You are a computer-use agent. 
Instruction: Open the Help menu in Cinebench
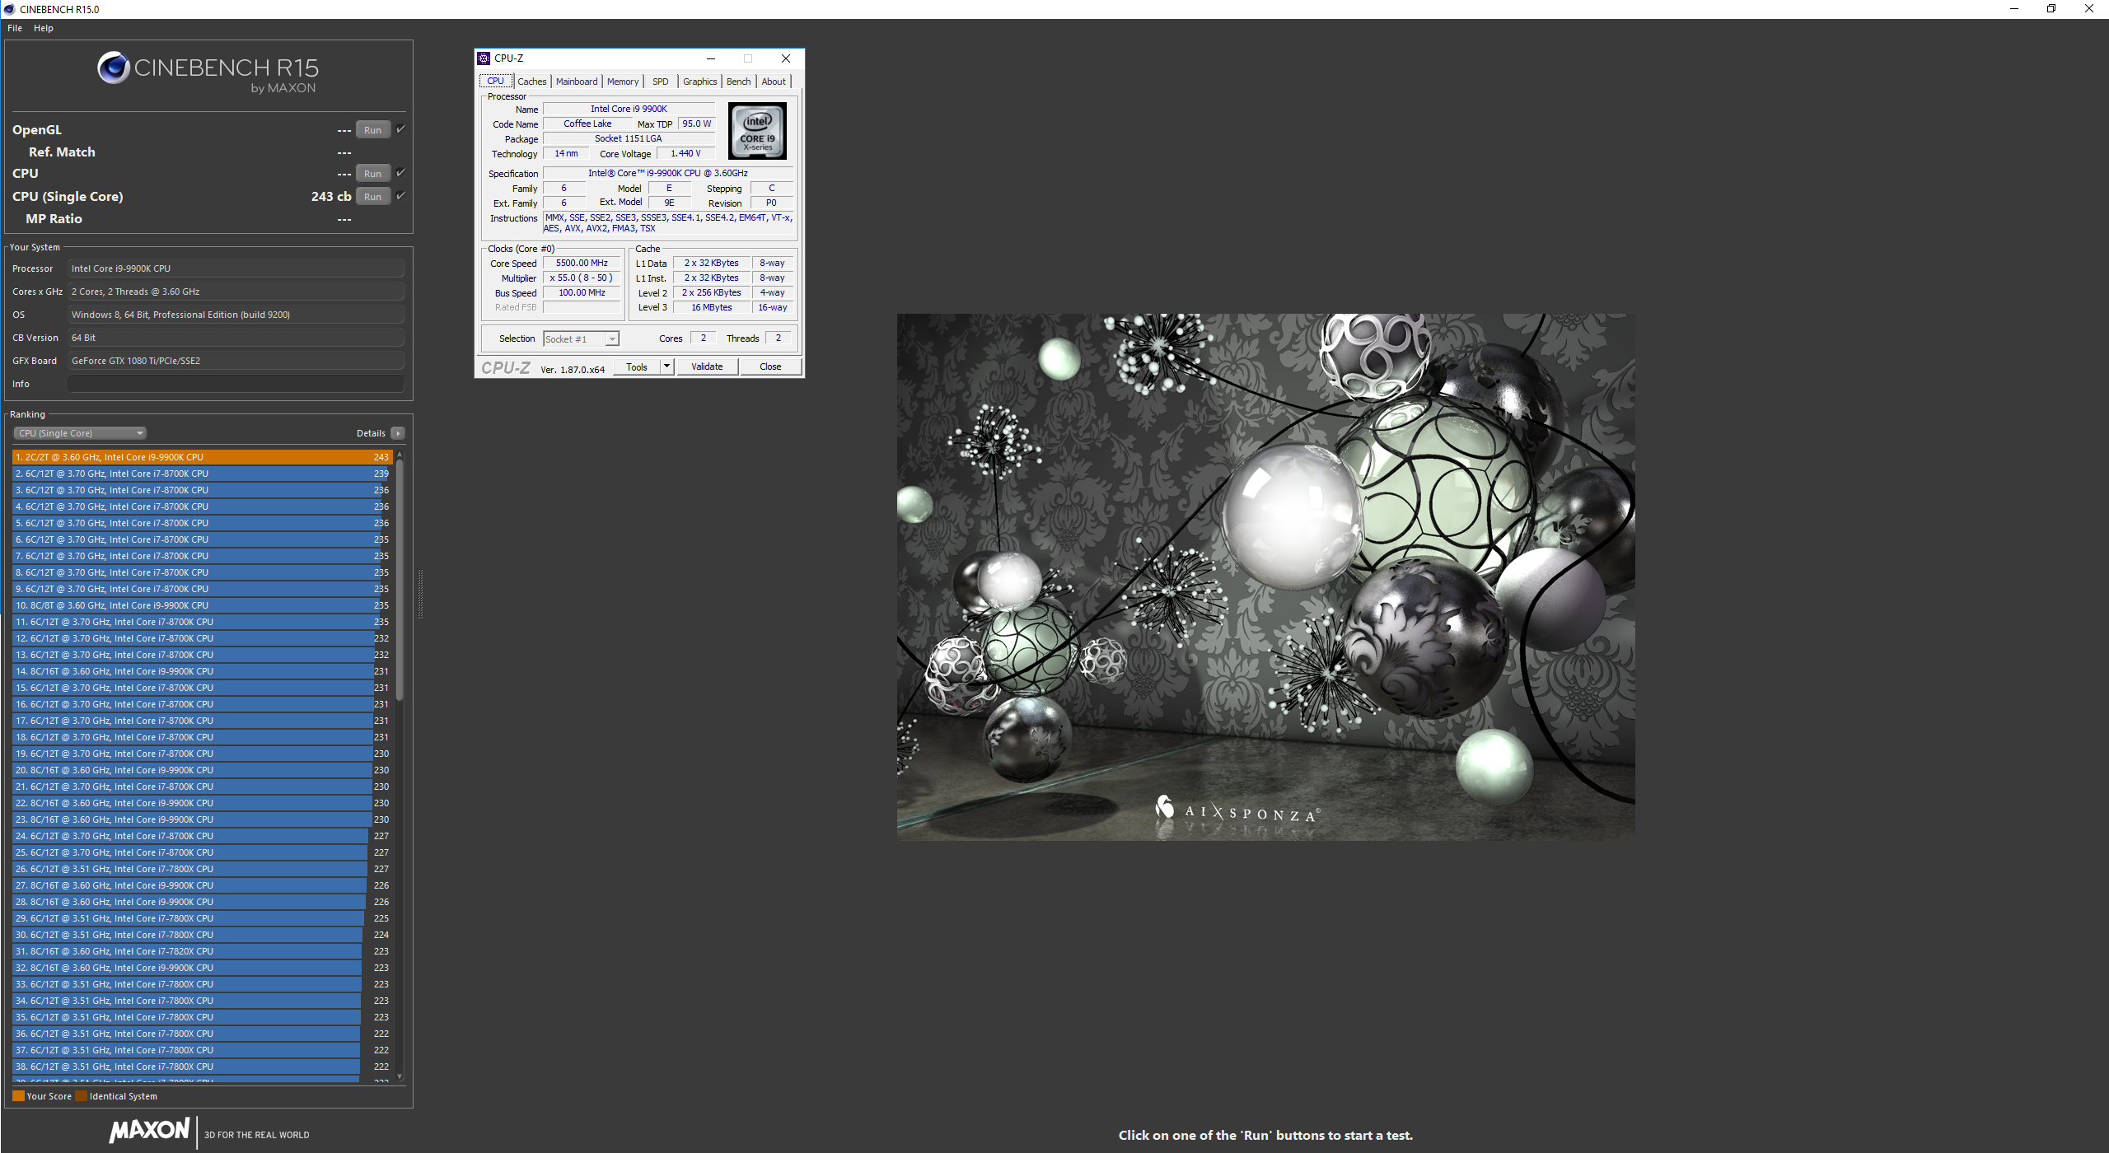point(44,28)
